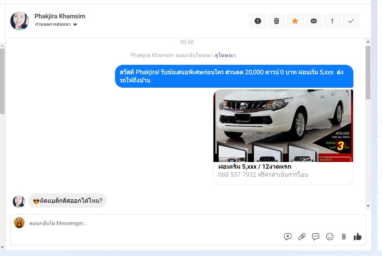Mark conversation done with checkmark
Image resolution: width=382 pixels, height=256 pixels.
[x=351, y=21]
